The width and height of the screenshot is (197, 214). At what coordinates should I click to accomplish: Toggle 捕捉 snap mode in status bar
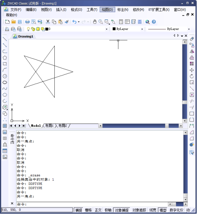(x=79, y=210)
